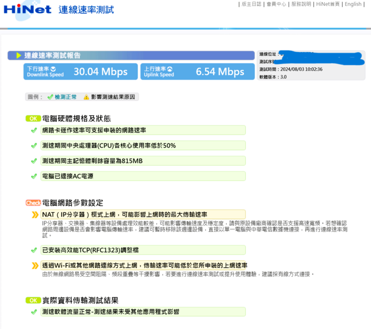
Task: Select the CPU各核心使用率低於50% row
Action: click(x=143, y=145)
